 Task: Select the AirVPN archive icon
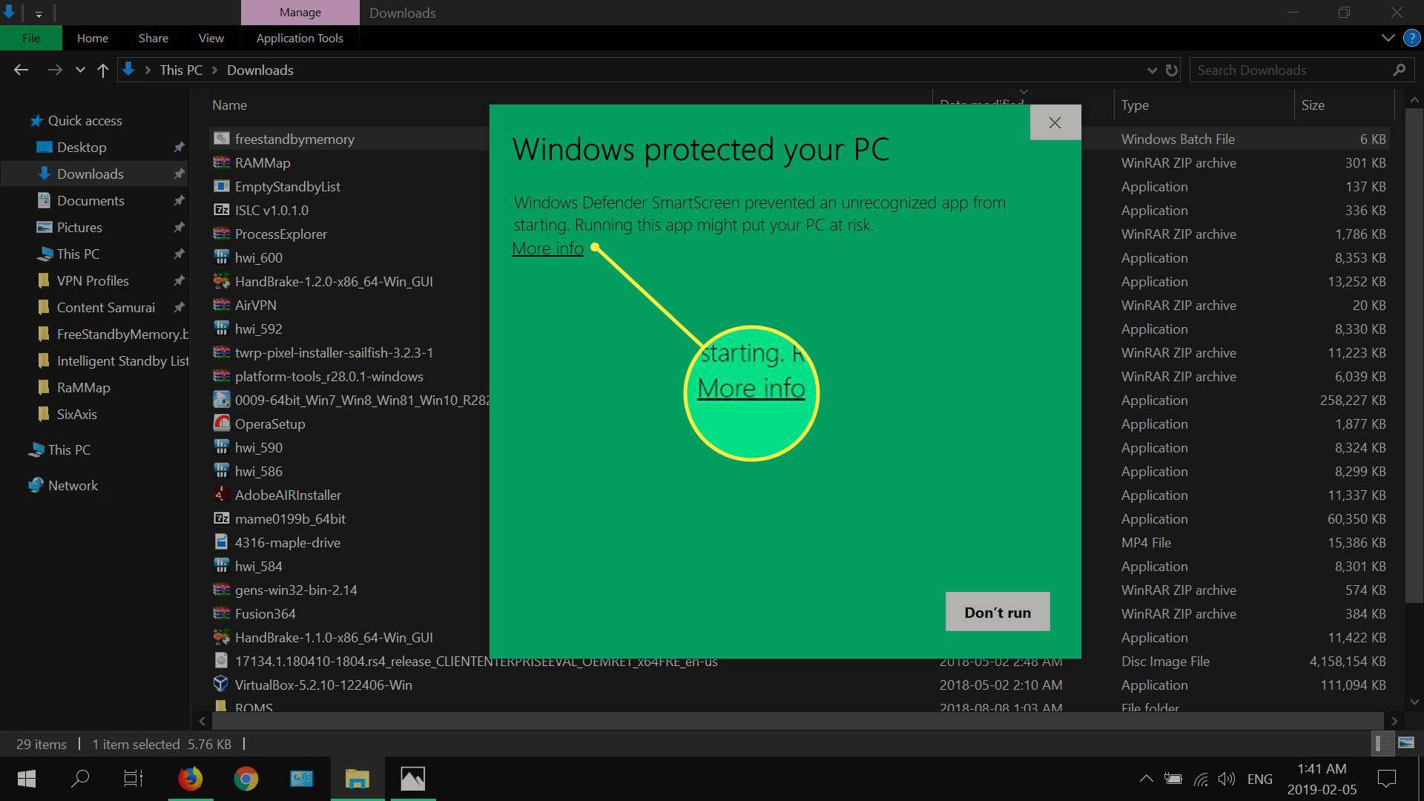(x=221, y=305)
